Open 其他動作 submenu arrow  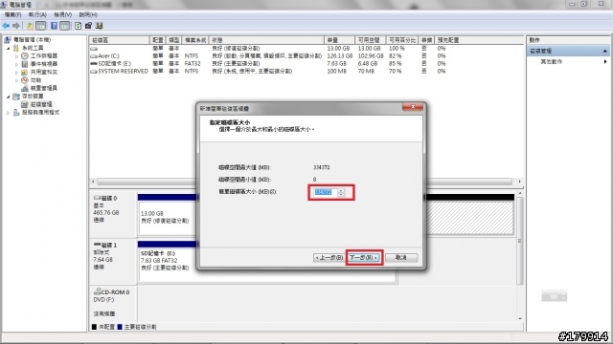[x=605, y=61]
